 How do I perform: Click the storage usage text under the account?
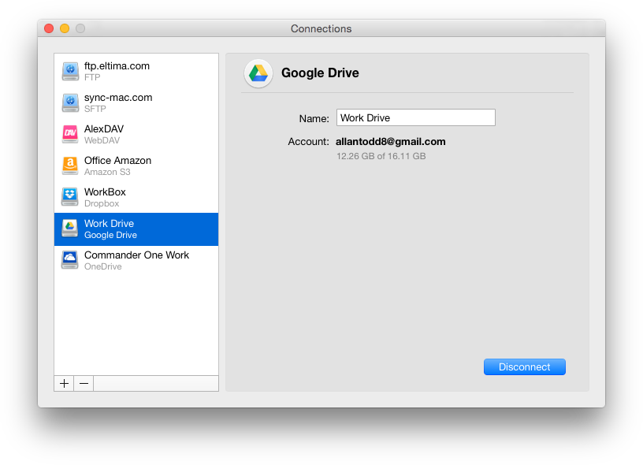(x=382, y=156)
